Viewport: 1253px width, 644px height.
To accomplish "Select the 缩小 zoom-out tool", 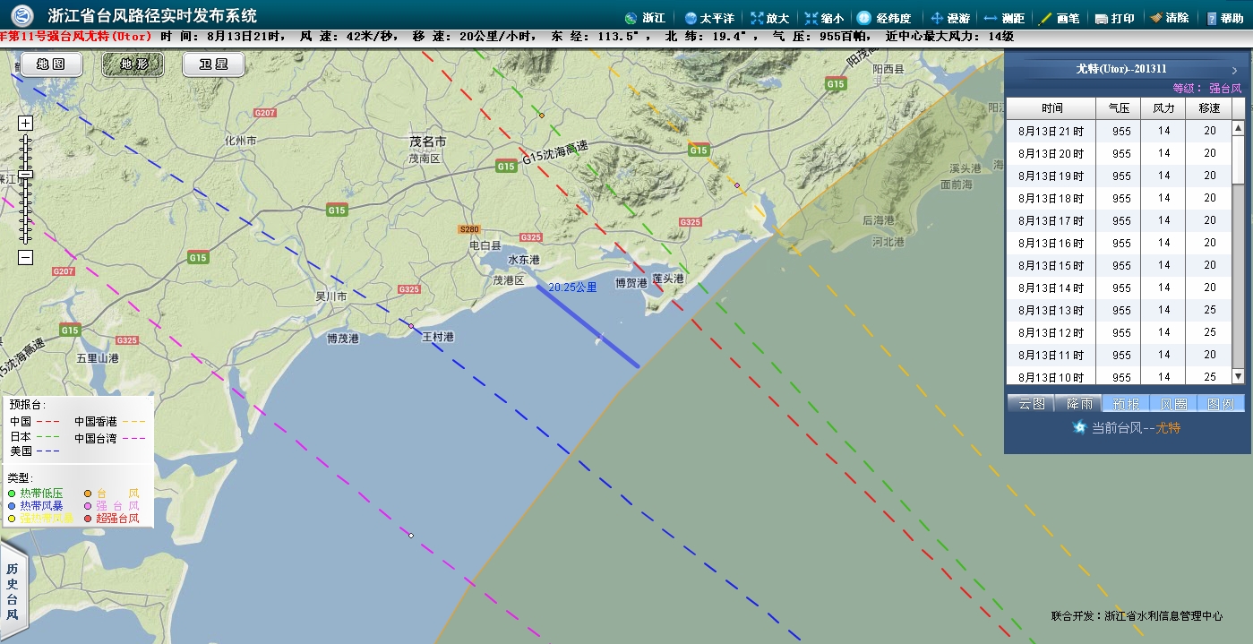I will pyautogui.click(x=811, y=18).
